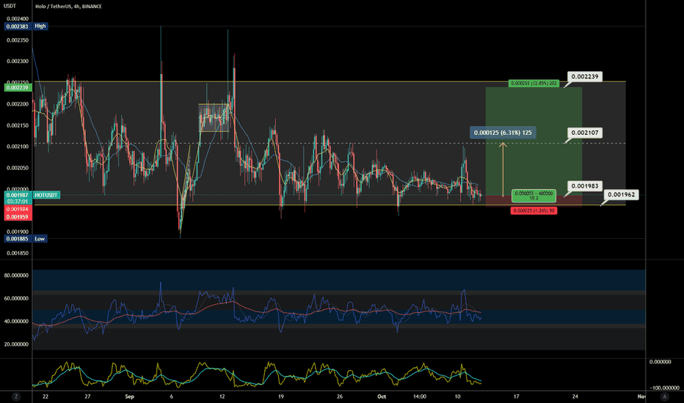Click the 17 date on time axis

pos(517,396)
